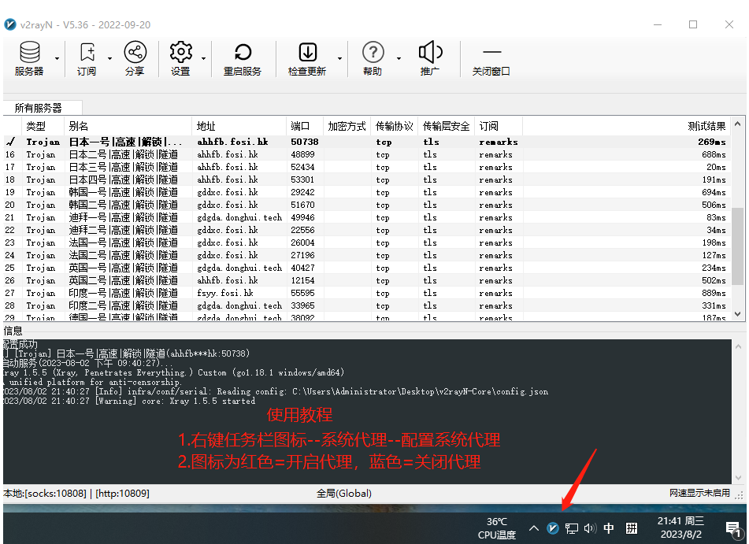The image size is (749, 544).
Task: Open the notification center icon in taskbar
Action: click(732, 528)
